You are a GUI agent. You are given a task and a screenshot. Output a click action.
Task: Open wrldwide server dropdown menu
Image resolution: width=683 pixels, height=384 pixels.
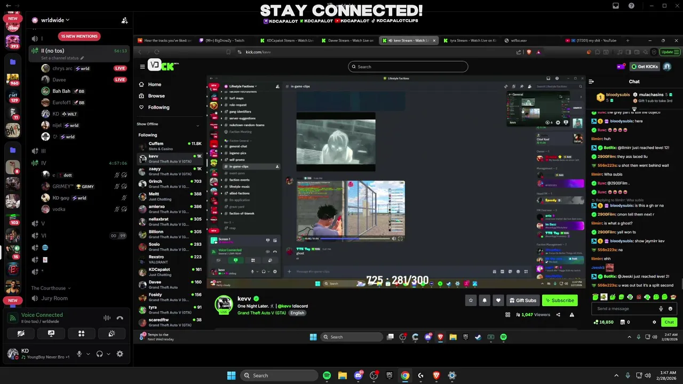[x=55, y=20]
